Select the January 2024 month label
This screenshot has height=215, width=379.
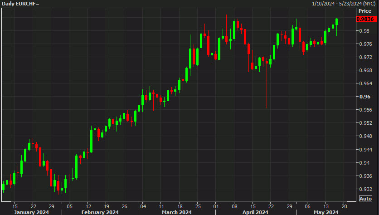(x=32, y=212)
